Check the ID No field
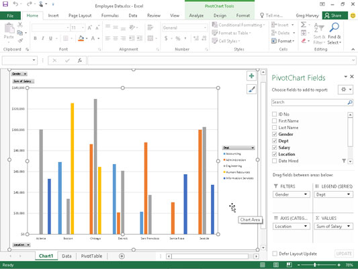358x269 pixels. pos(275,114)
